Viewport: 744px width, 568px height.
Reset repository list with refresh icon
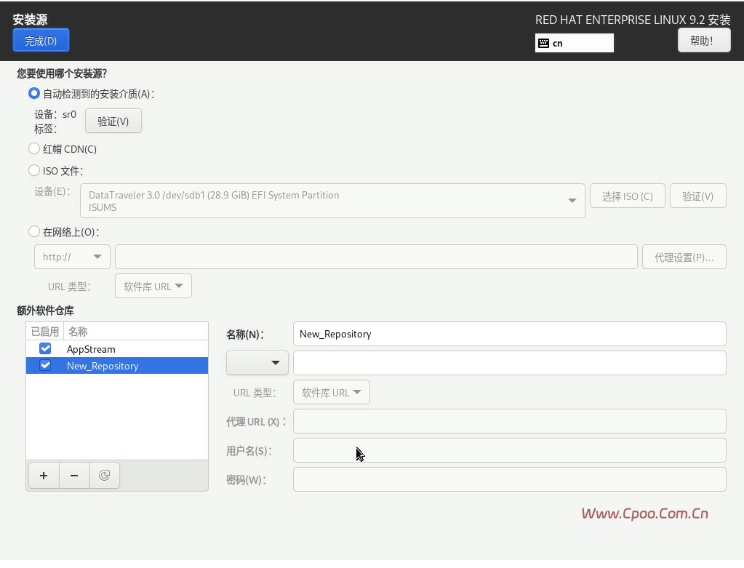[105, 476]
